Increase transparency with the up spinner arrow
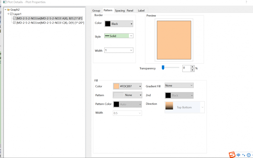Viewport: 253px width, 158px height. (192, 67)
